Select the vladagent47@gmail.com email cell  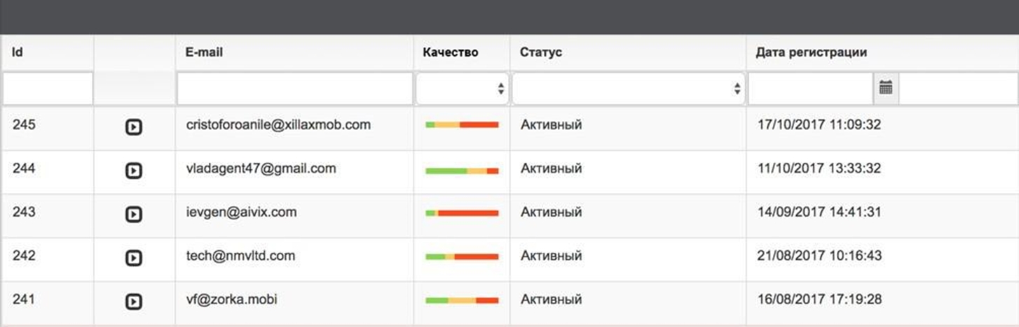(x=261, y=168)
